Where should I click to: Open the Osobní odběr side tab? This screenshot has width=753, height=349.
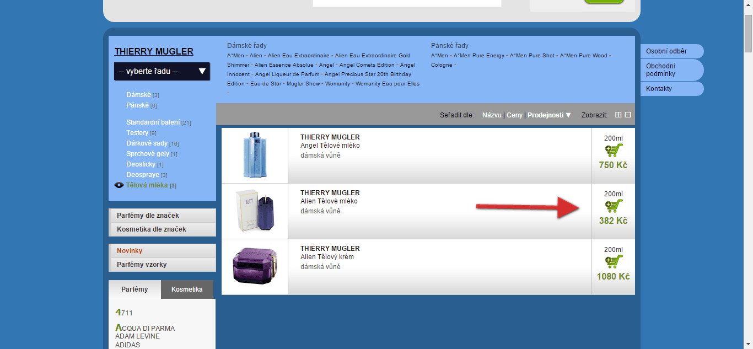coord(672,51)
